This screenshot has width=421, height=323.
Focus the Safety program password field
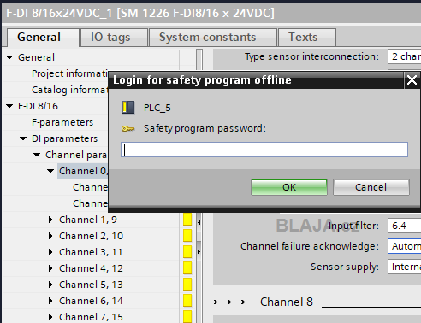pyautogui.click(x=264, y=150)
